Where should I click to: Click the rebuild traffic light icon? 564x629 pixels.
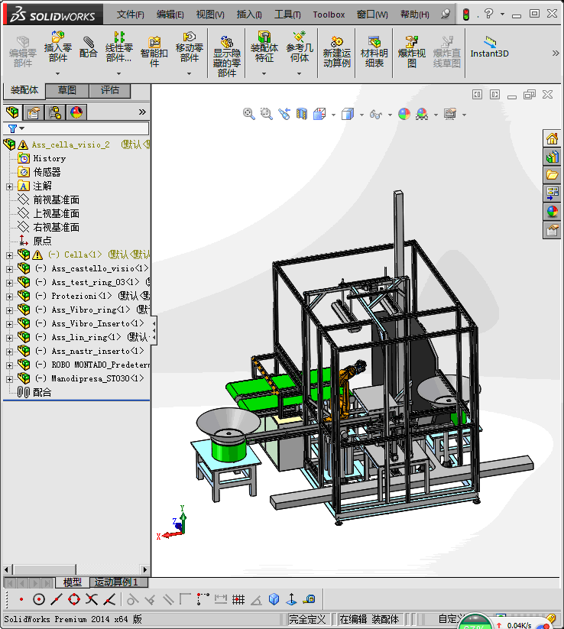pos(465,15)
